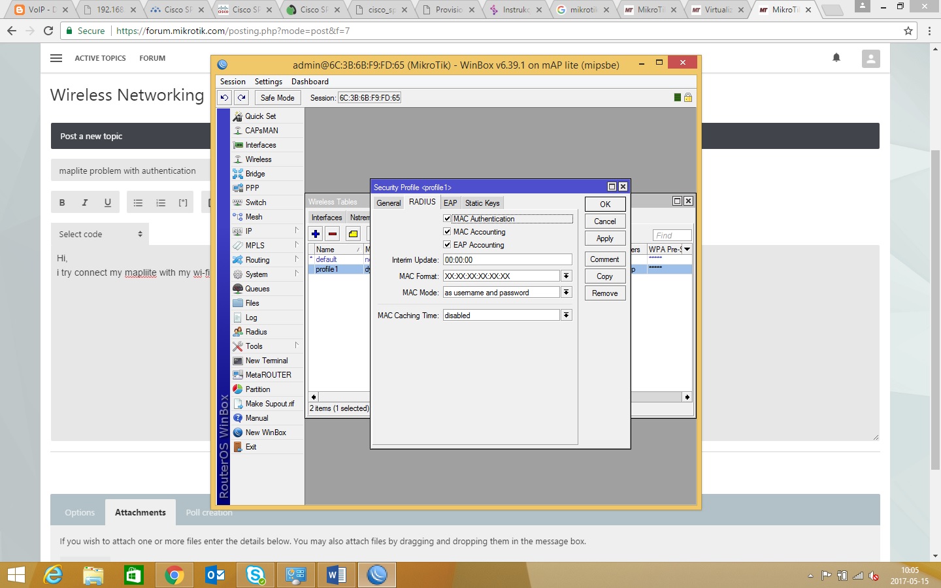This screenshot has height=588, width=941.
Task: Disable the EAP Accounting checkbox
Action: [448, 245]
